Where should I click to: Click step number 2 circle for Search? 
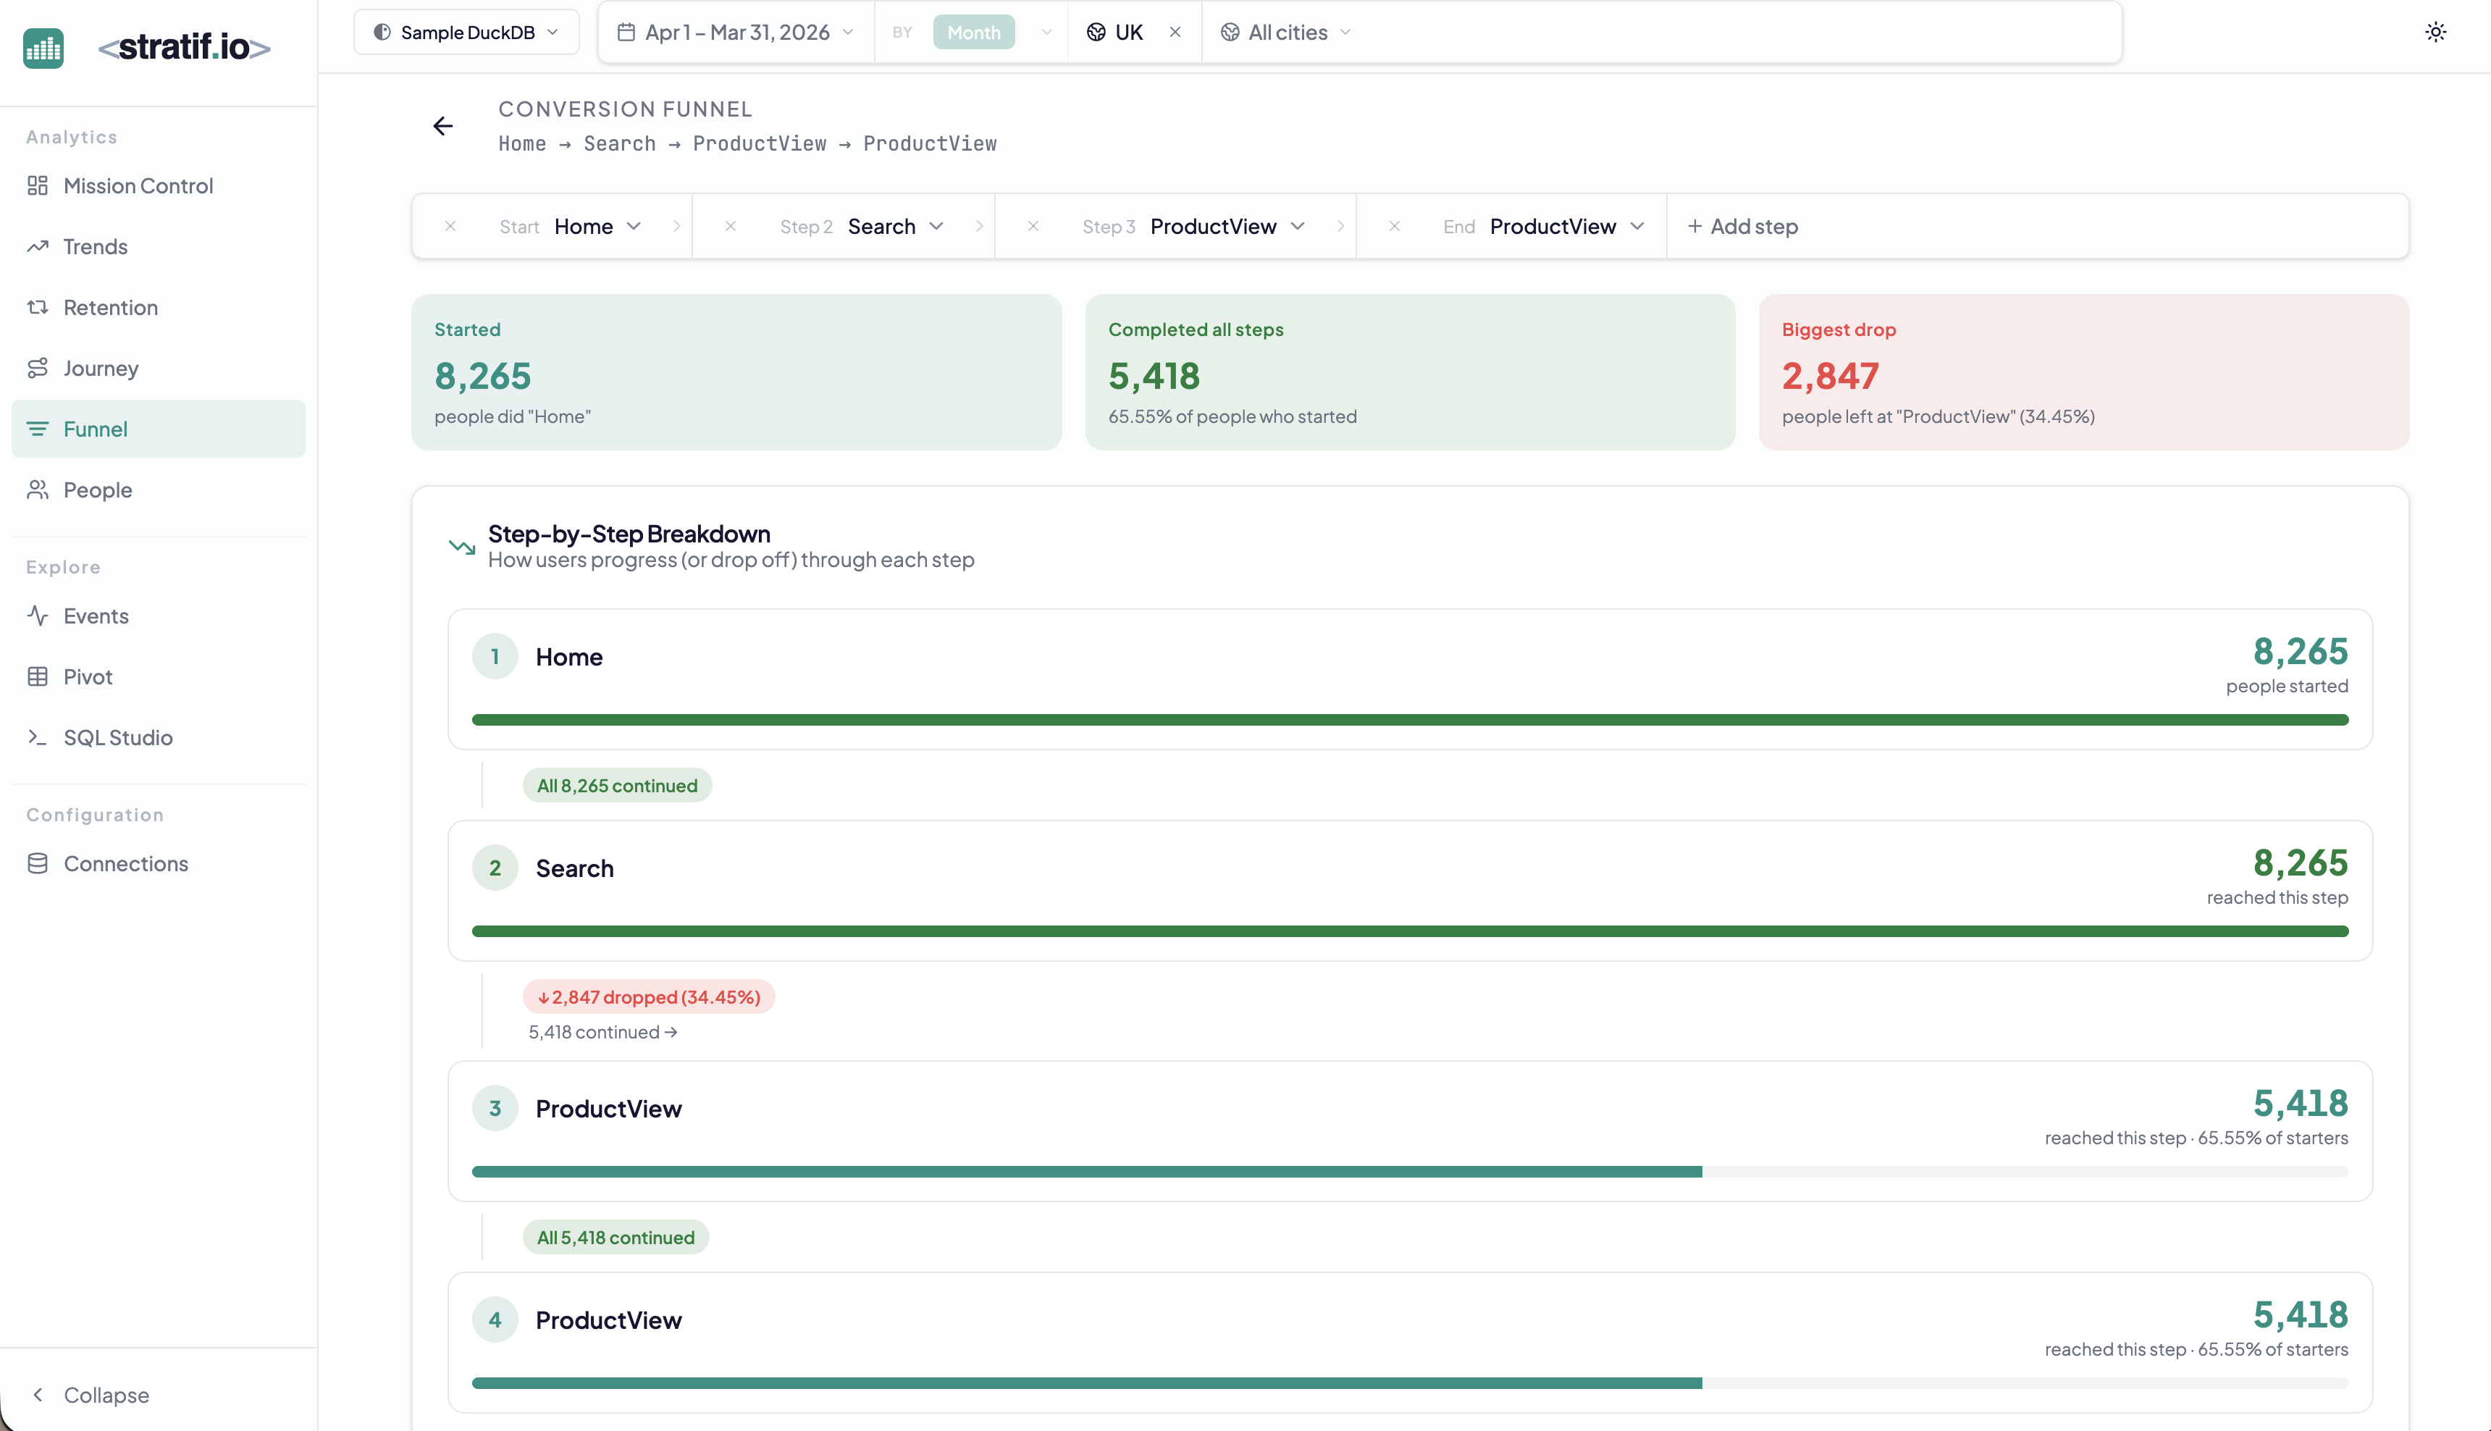pyautogui.click(x=495, y=868)
